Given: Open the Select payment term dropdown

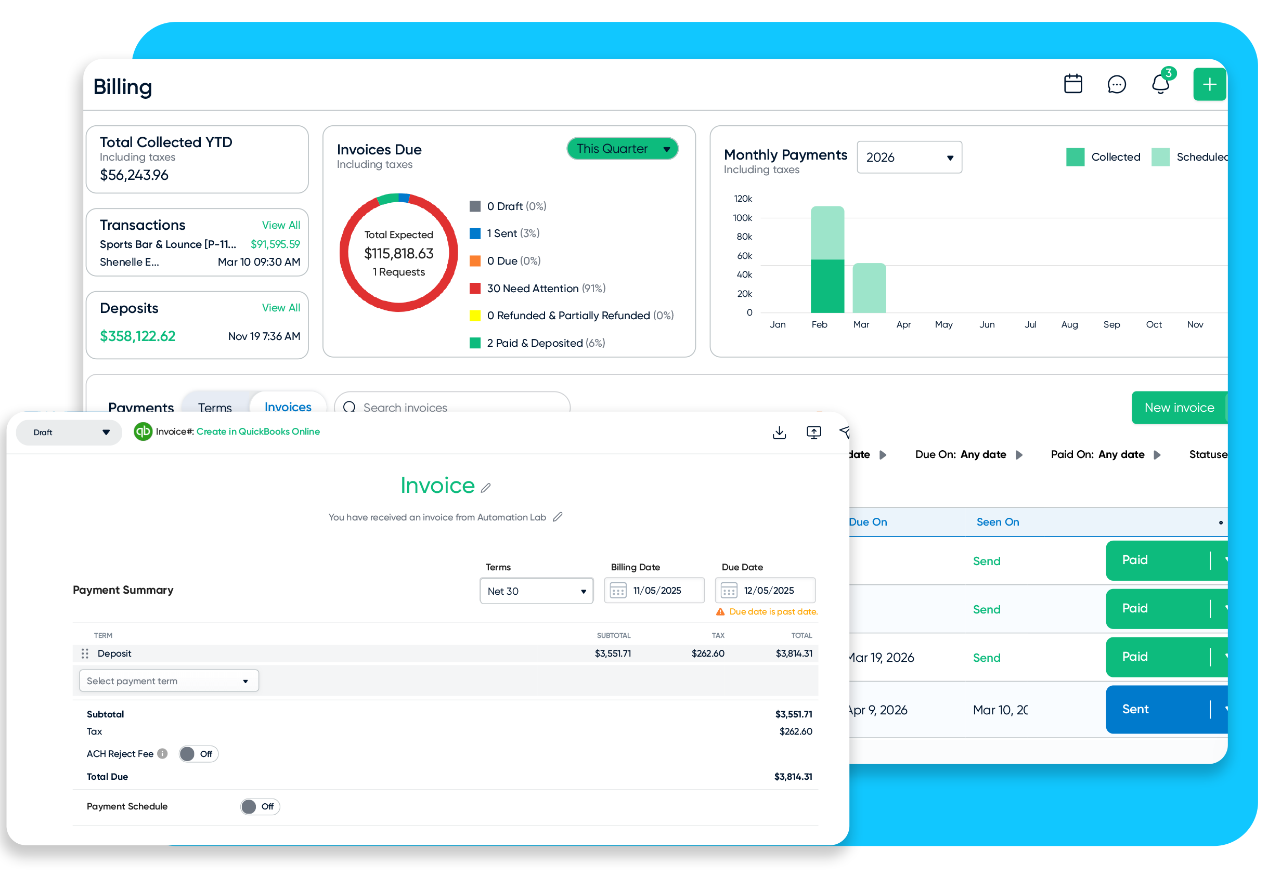Looking at the screenshot, I should click(x=169, y=680).
